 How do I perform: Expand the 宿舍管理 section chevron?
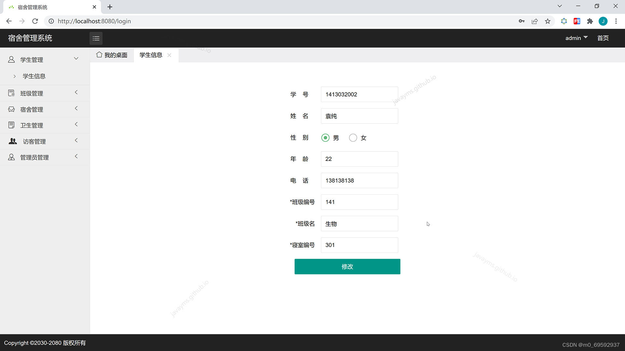pos(76,109)
